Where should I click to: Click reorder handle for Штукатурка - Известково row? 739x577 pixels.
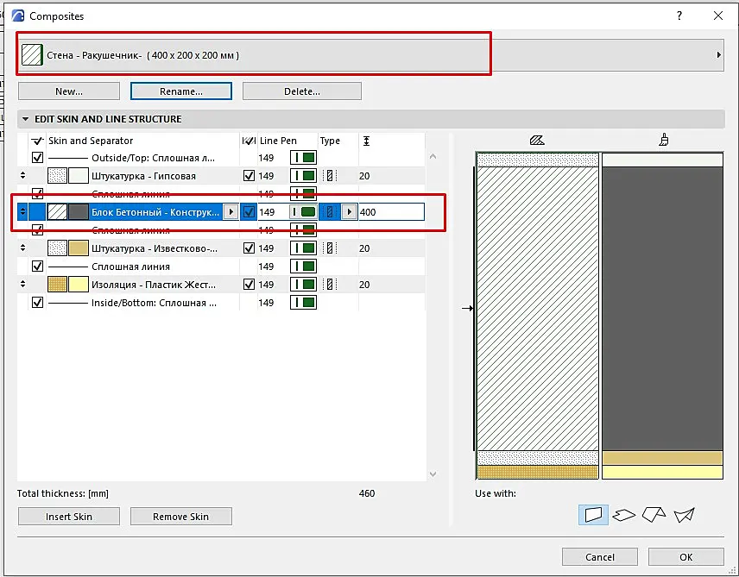click(22, 248)
